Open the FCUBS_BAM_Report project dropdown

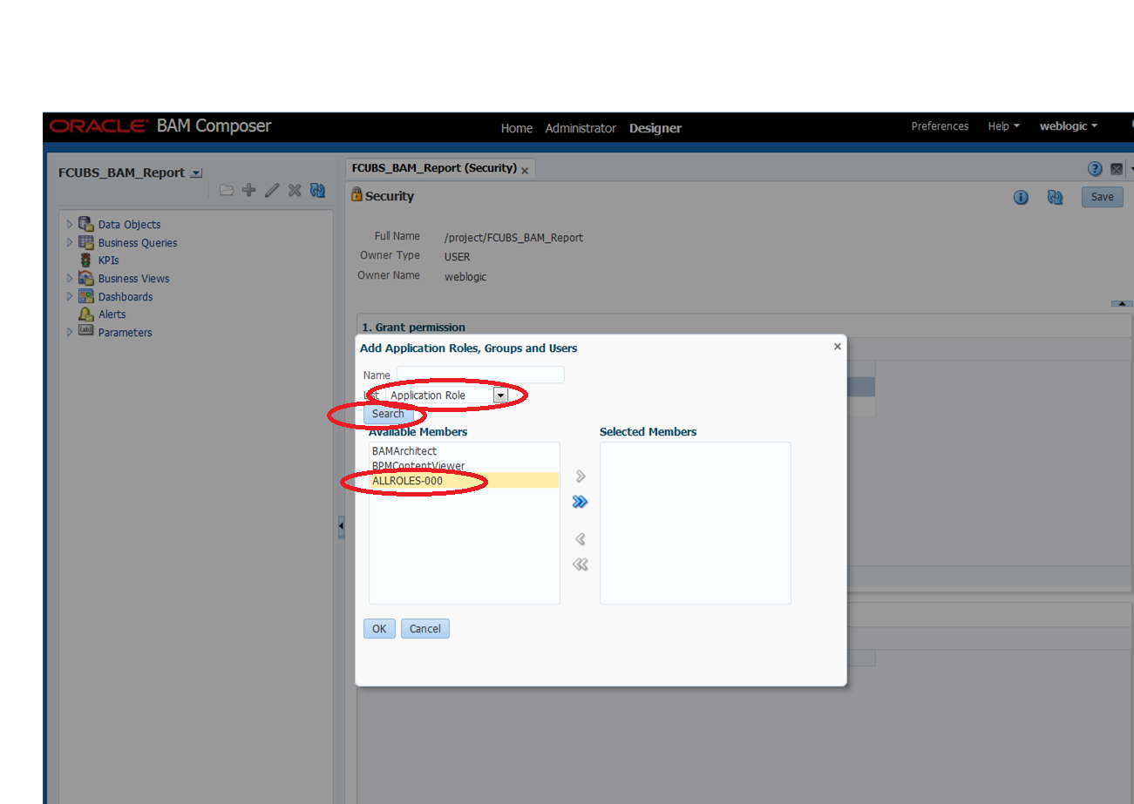click(x=196, y=173)
